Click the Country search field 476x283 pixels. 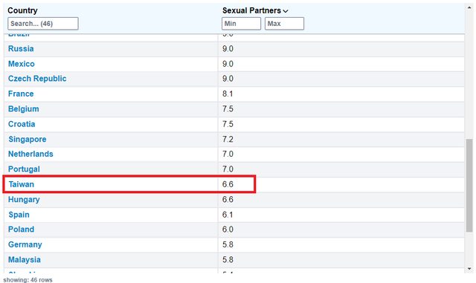click(43, 24)
